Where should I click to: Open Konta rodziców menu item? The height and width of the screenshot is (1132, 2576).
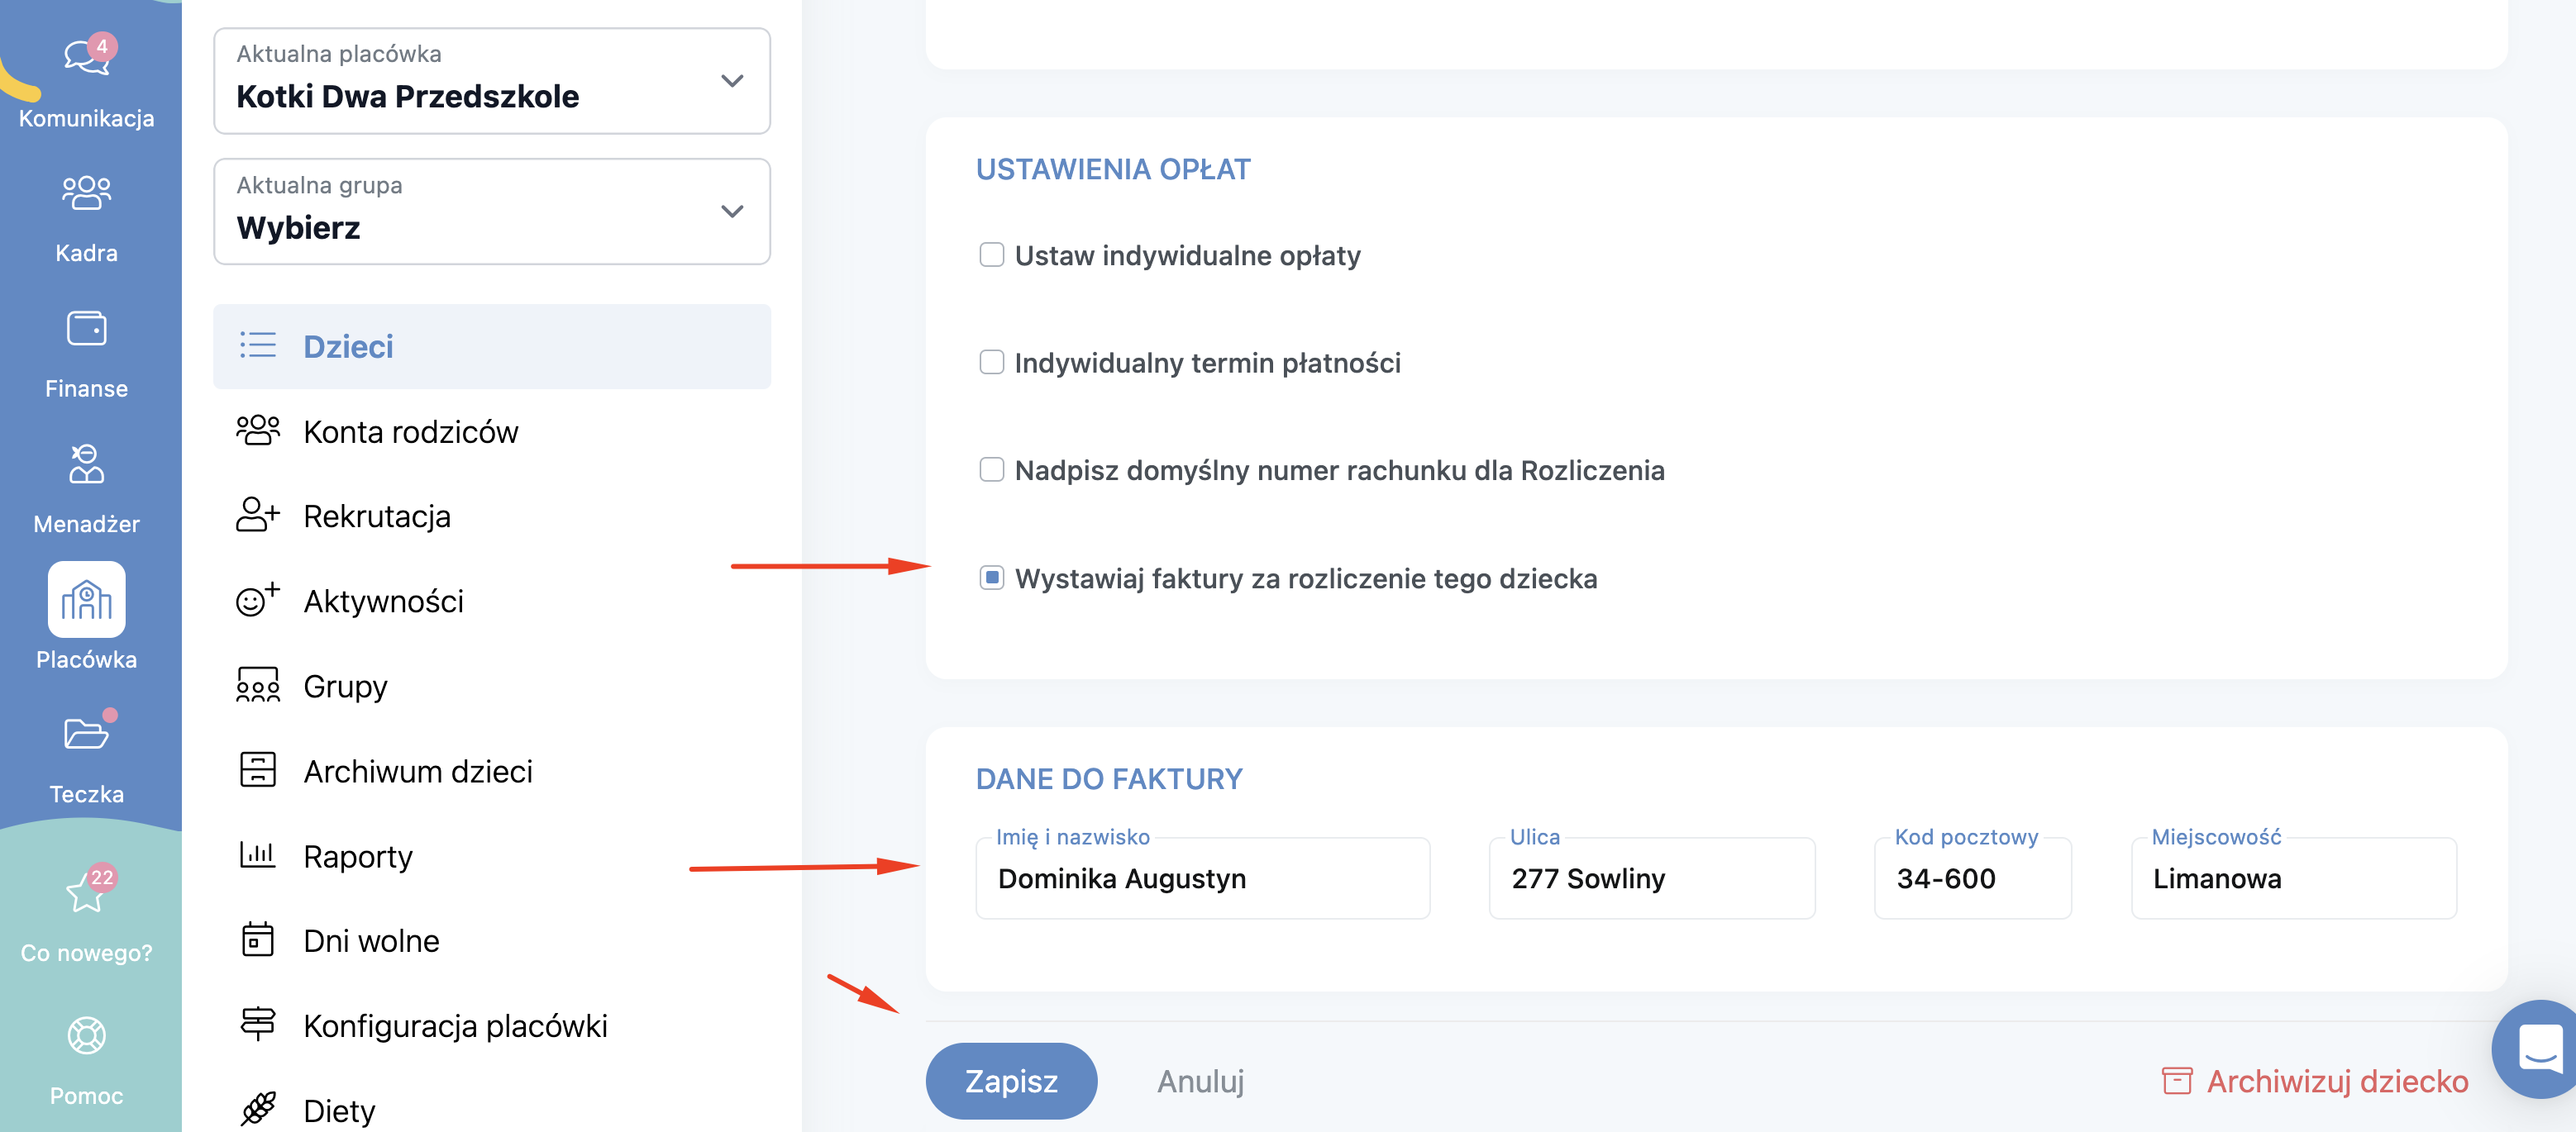[x=492, y=431]
